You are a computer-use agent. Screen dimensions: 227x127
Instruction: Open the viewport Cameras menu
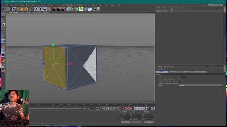(x=16, y=13)
